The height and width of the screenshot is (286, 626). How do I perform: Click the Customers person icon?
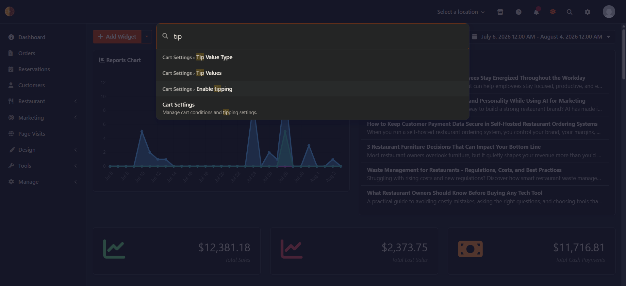[x=11, y=85]
